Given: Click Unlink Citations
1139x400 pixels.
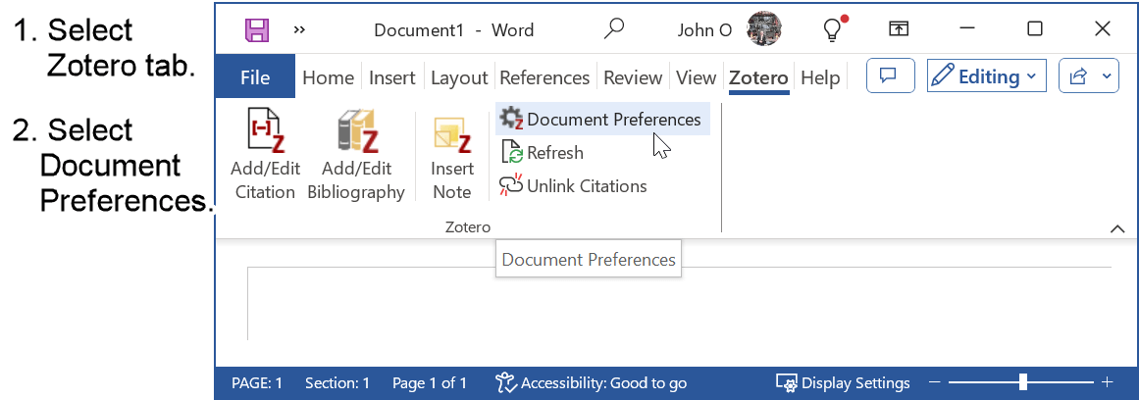Looking at the screenshot, I should [x=574, y=186].
